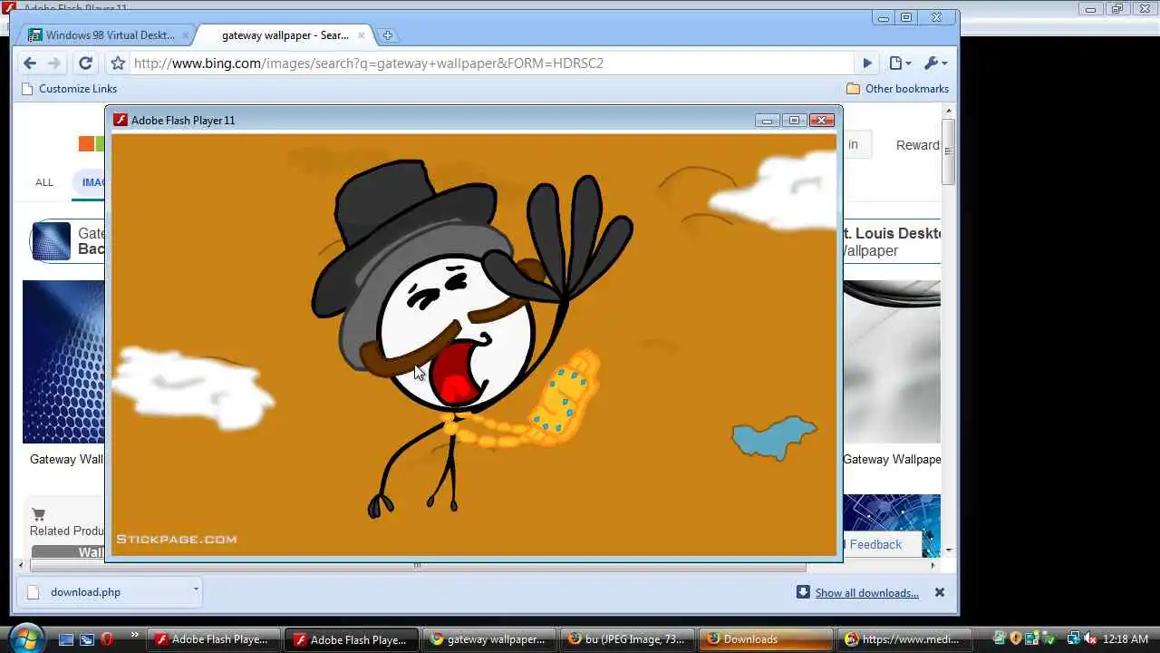Click scrollbar down arrow at page bottom
Screen dimensions: 1160x653
click(949, 551)
